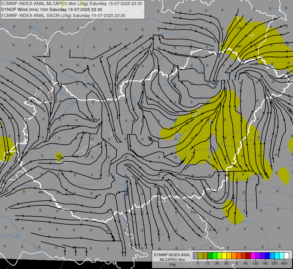The width and height of the screenshot is (293, 269).
Task: Click the map value '432'
Action: pyautogui.click(x=126, y=212)
